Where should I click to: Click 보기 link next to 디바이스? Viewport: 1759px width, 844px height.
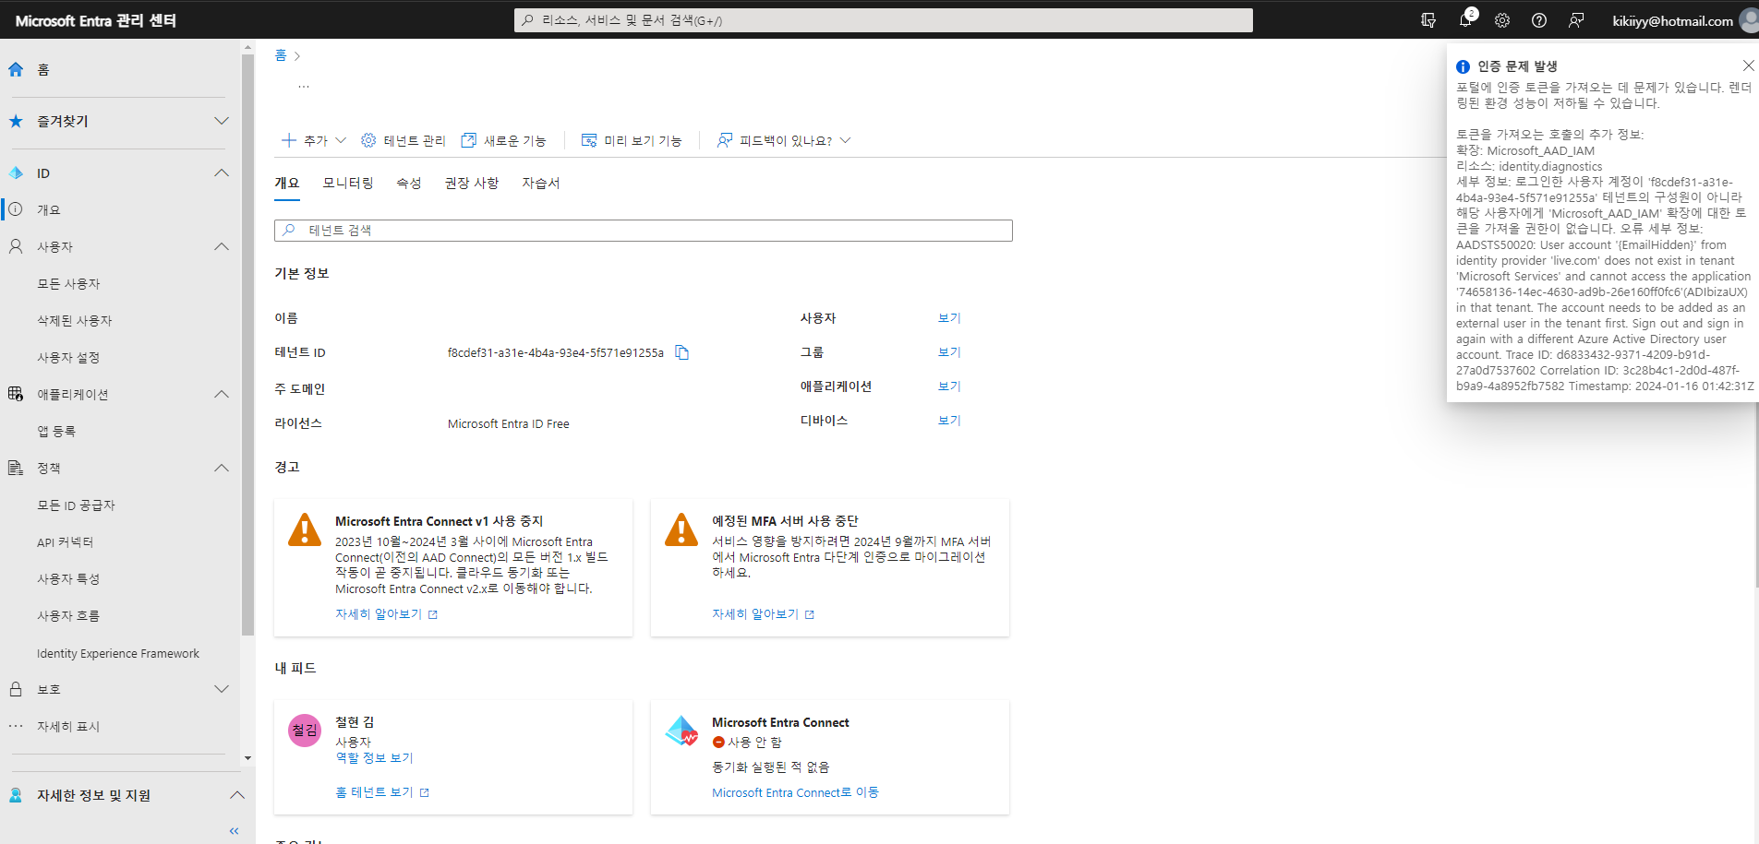click(949, 421)
